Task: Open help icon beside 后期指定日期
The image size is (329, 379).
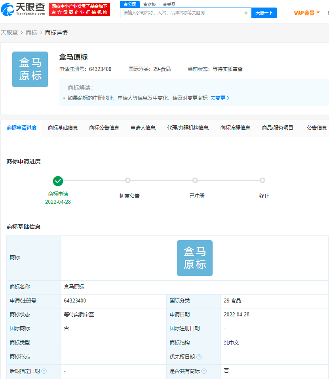Action: [x=44, y=371]
